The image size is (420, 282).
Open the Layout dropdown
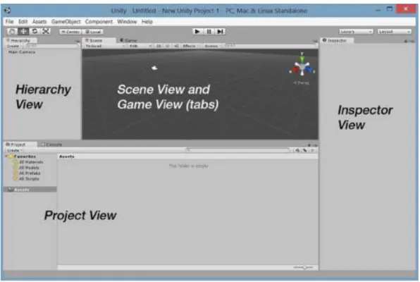[395, 32]
